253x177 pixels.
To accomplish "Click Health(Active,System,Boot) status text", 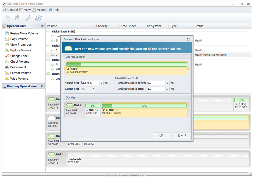I will pos(211,55).
